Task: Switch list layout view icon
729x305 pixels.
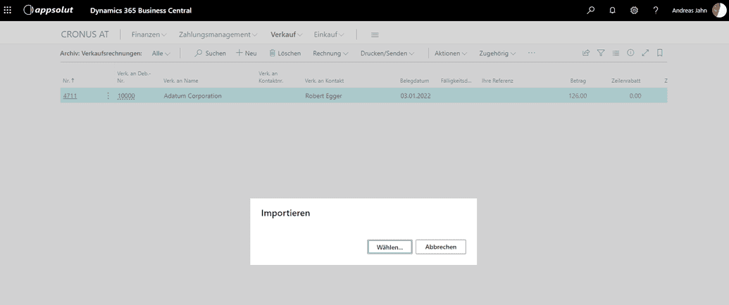Action: coord(616,53)
